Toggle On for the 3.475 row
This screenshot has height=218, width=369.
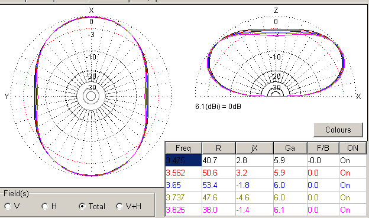(x=353, y=160)
